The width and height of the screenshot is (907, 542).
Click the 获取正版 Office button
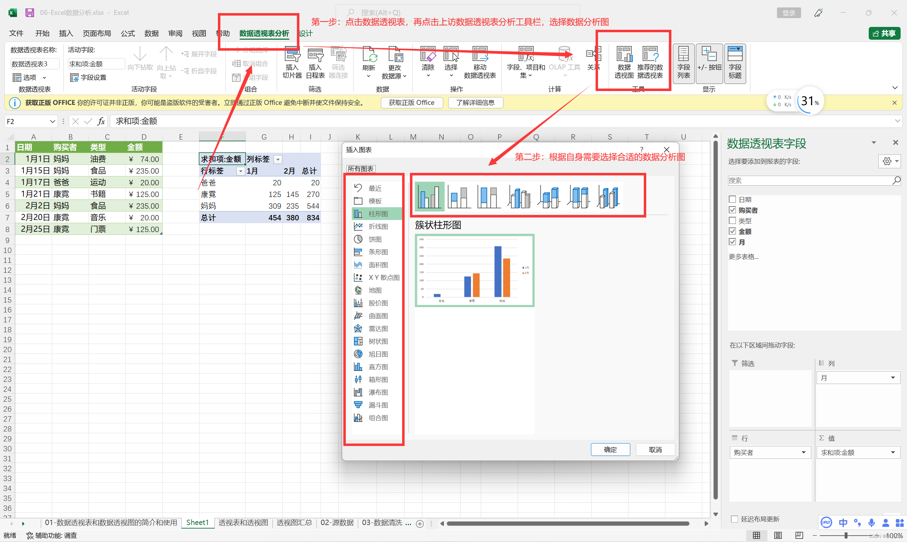(x=411, y=103)
